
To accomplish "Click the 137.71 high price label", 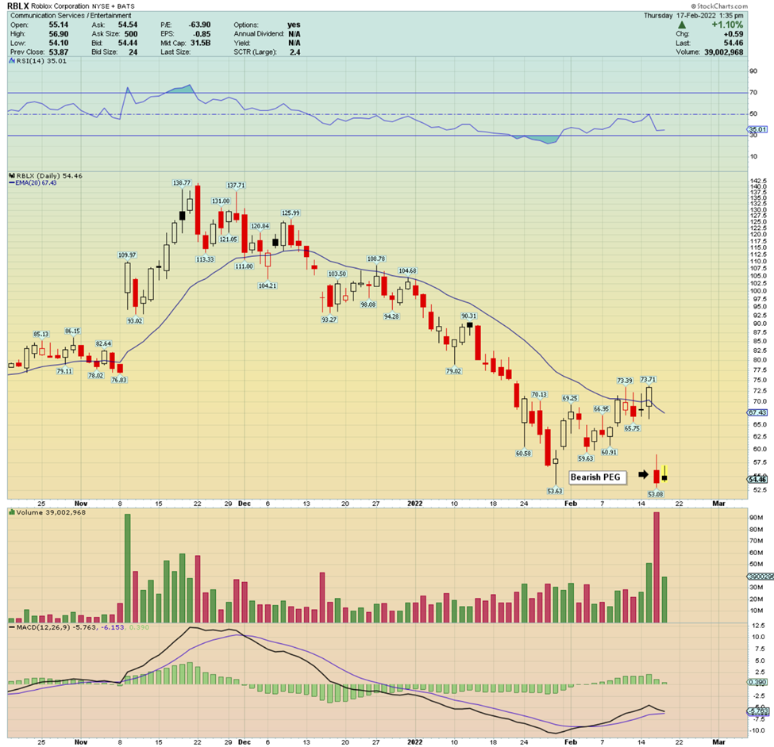I will [x=236, y=186].
